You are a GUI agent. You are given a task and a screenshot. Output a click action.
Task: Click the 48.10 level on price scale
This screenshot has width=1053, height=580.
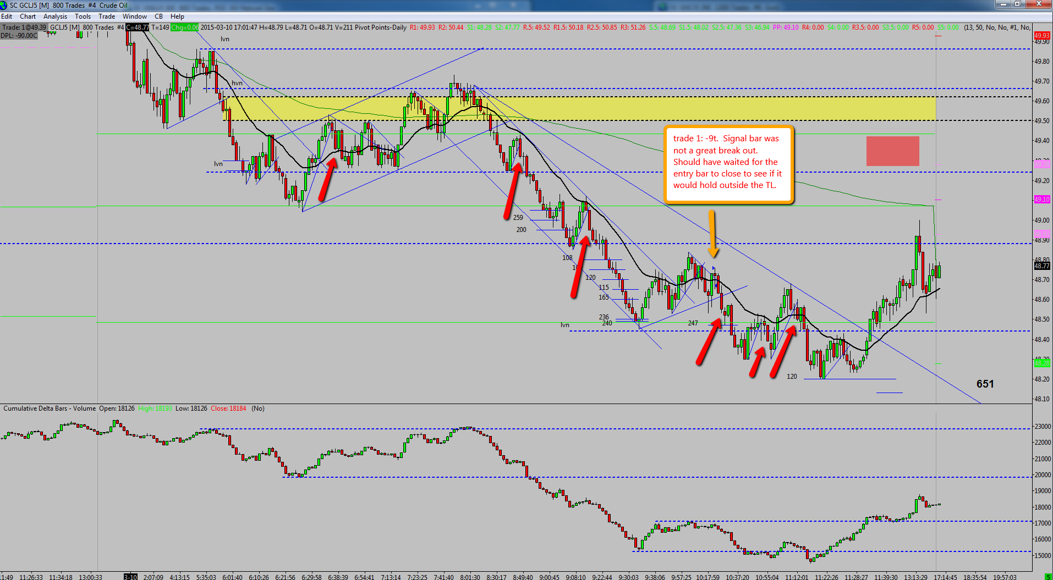pyautogui.click(x=1042, y=399)
